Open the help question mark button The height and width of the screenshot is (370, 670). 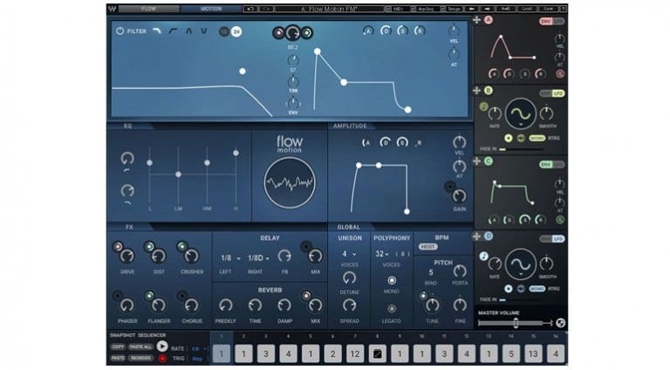(564, 9)
